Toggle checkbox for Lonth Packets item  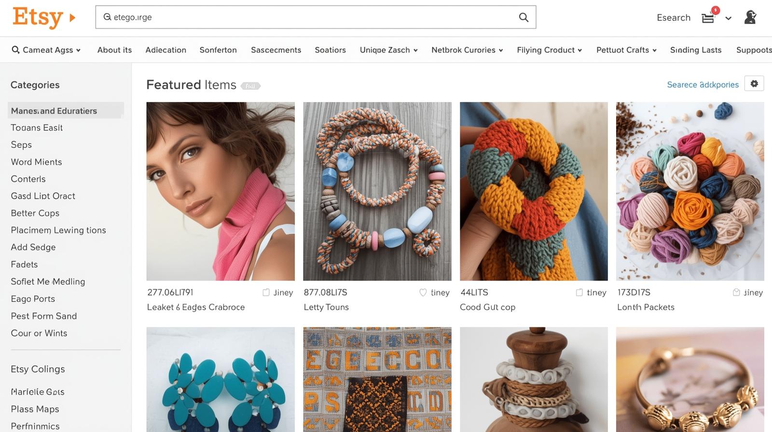tap(736, 292)
